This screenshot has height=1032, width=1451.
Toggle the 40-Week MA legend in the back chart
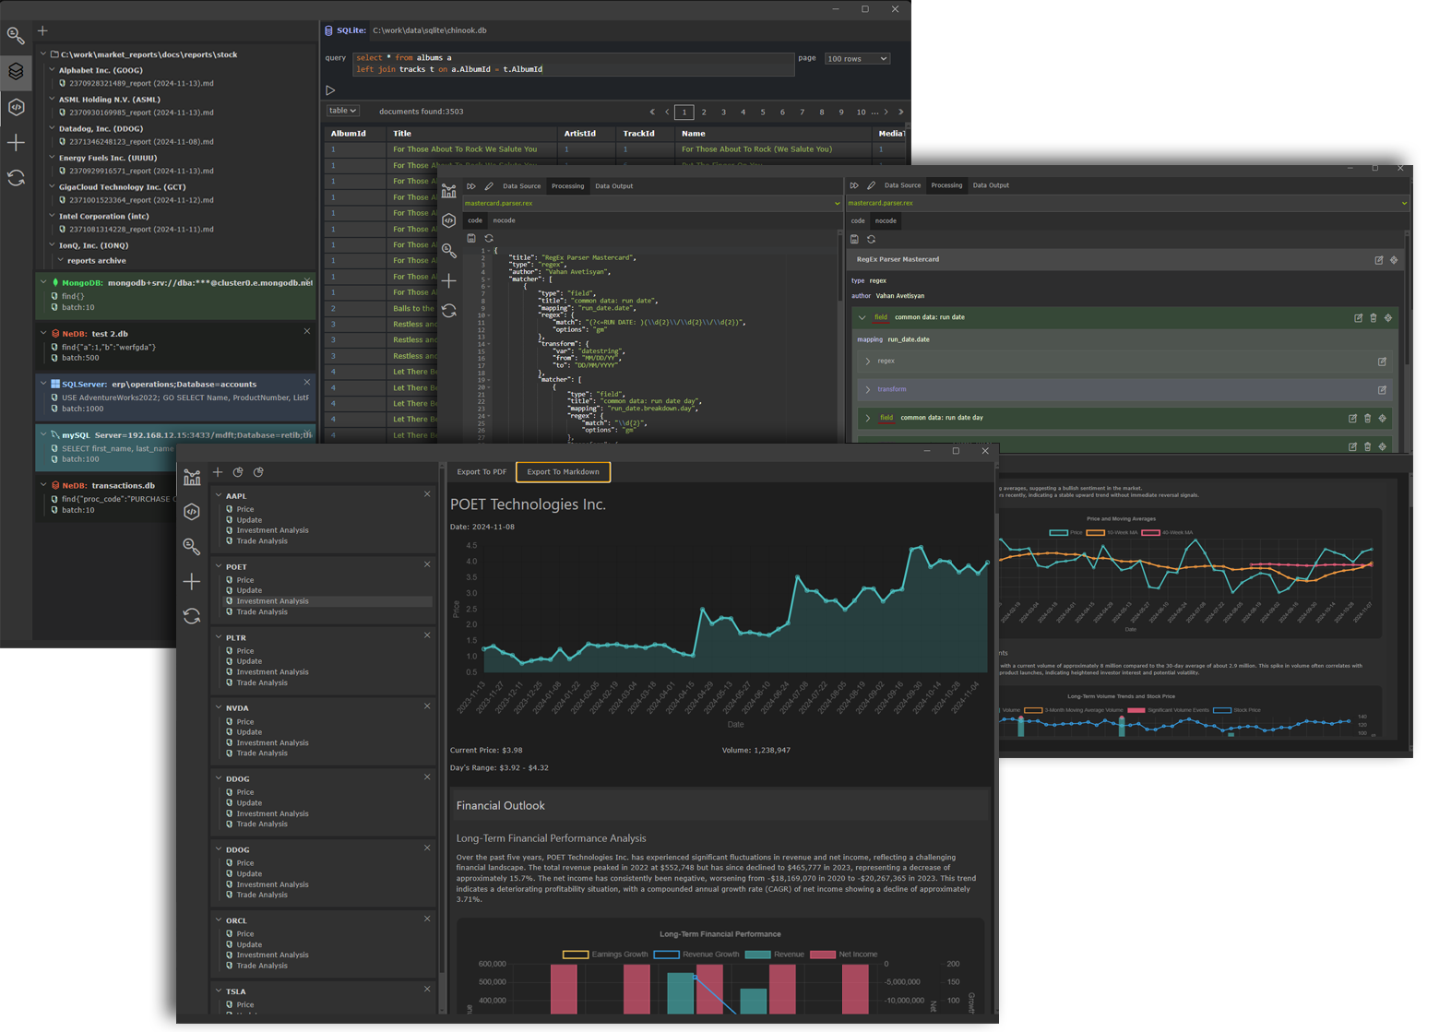coord(1167,533)
